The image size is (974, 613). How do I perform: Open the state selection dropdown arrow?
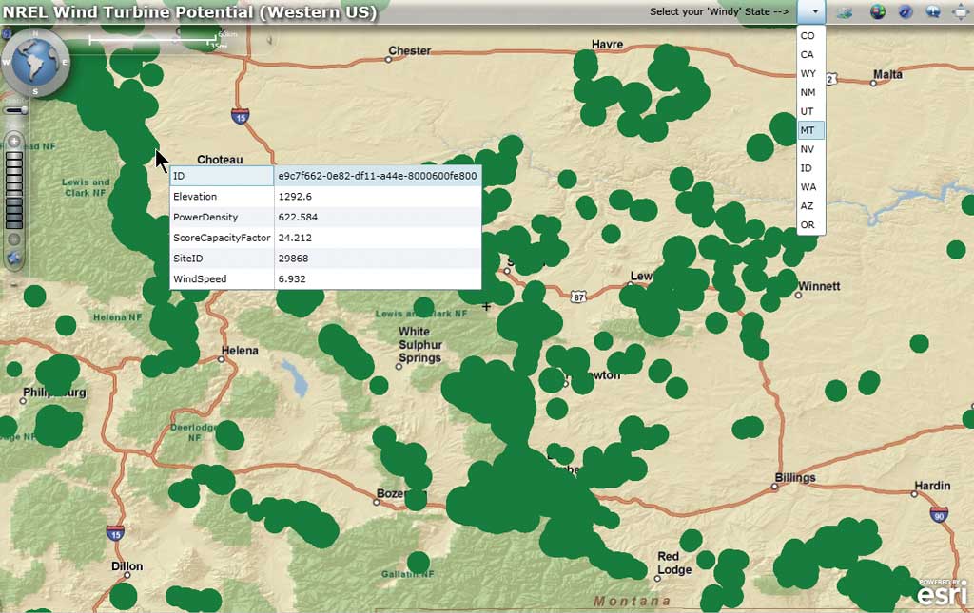[814, 11]
